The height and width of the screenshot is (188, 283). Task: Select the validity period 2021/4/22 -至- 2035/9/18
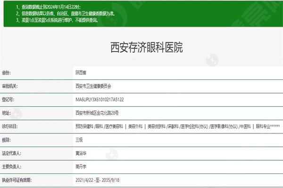click(x=98, y=180)
